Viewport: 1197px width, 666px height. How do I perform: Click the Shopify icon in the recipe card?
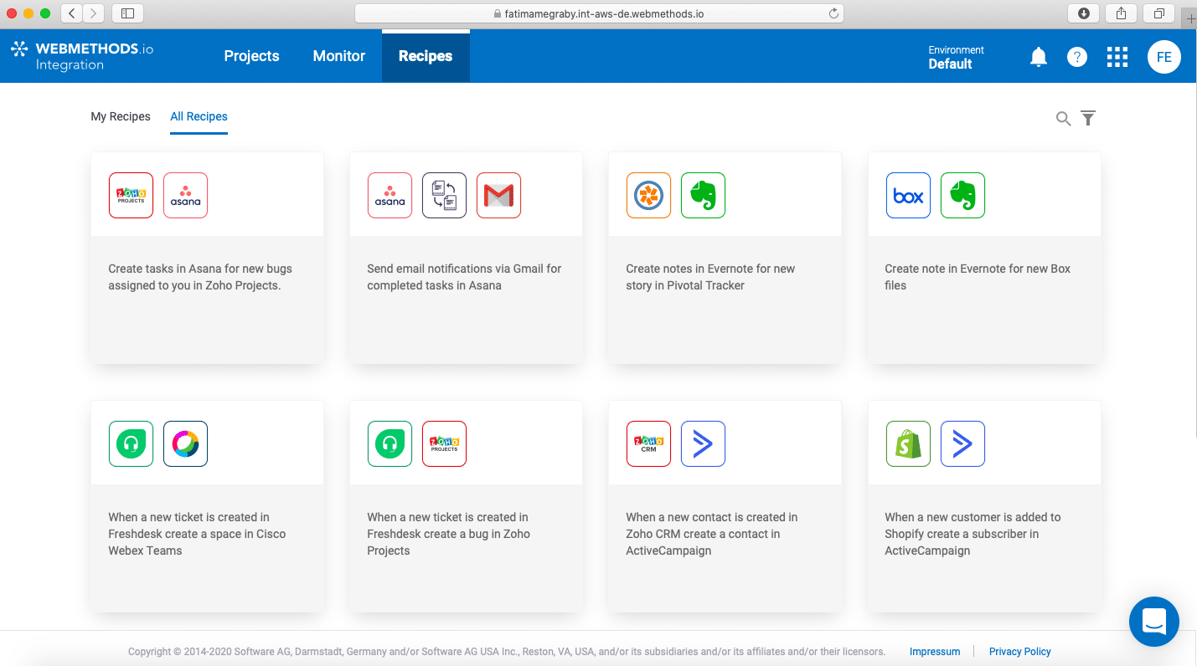coord(908,443)
